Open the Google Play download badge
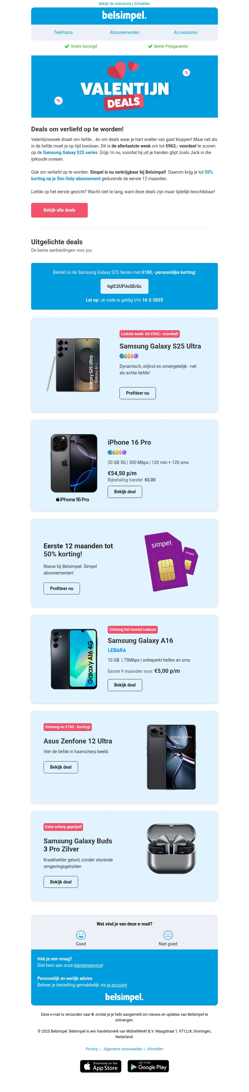Image resolution: width=249 pixels, height=1092 pixels. [x=148, y=1066]
